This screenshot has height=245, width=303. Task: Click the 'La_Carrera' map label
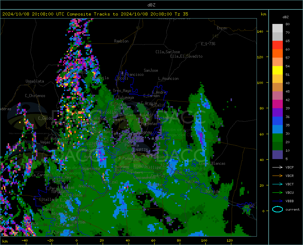coord(41,175)
